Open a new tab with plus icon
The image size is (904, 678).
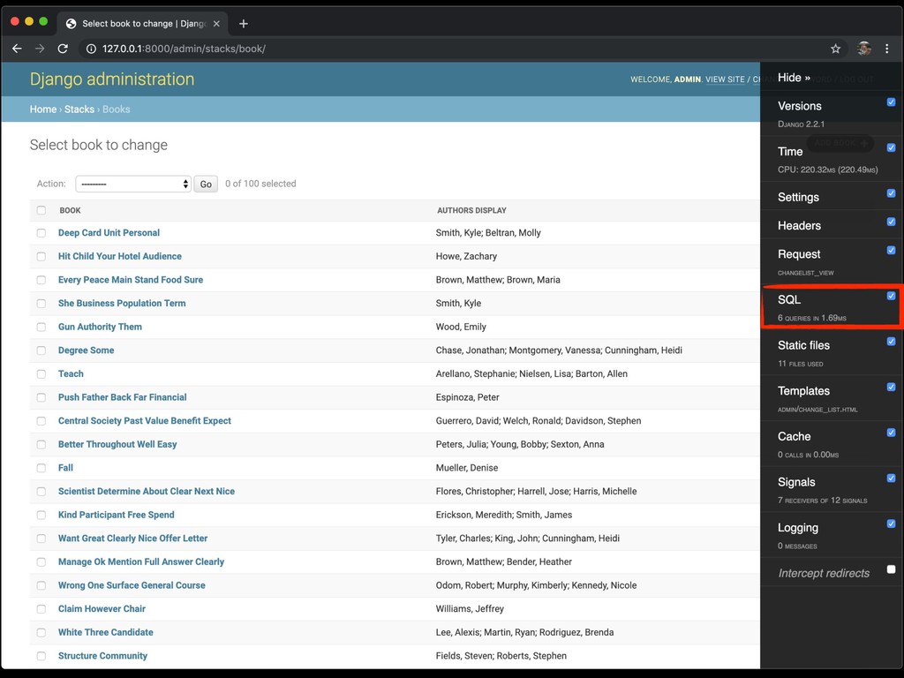pos(244,24)
